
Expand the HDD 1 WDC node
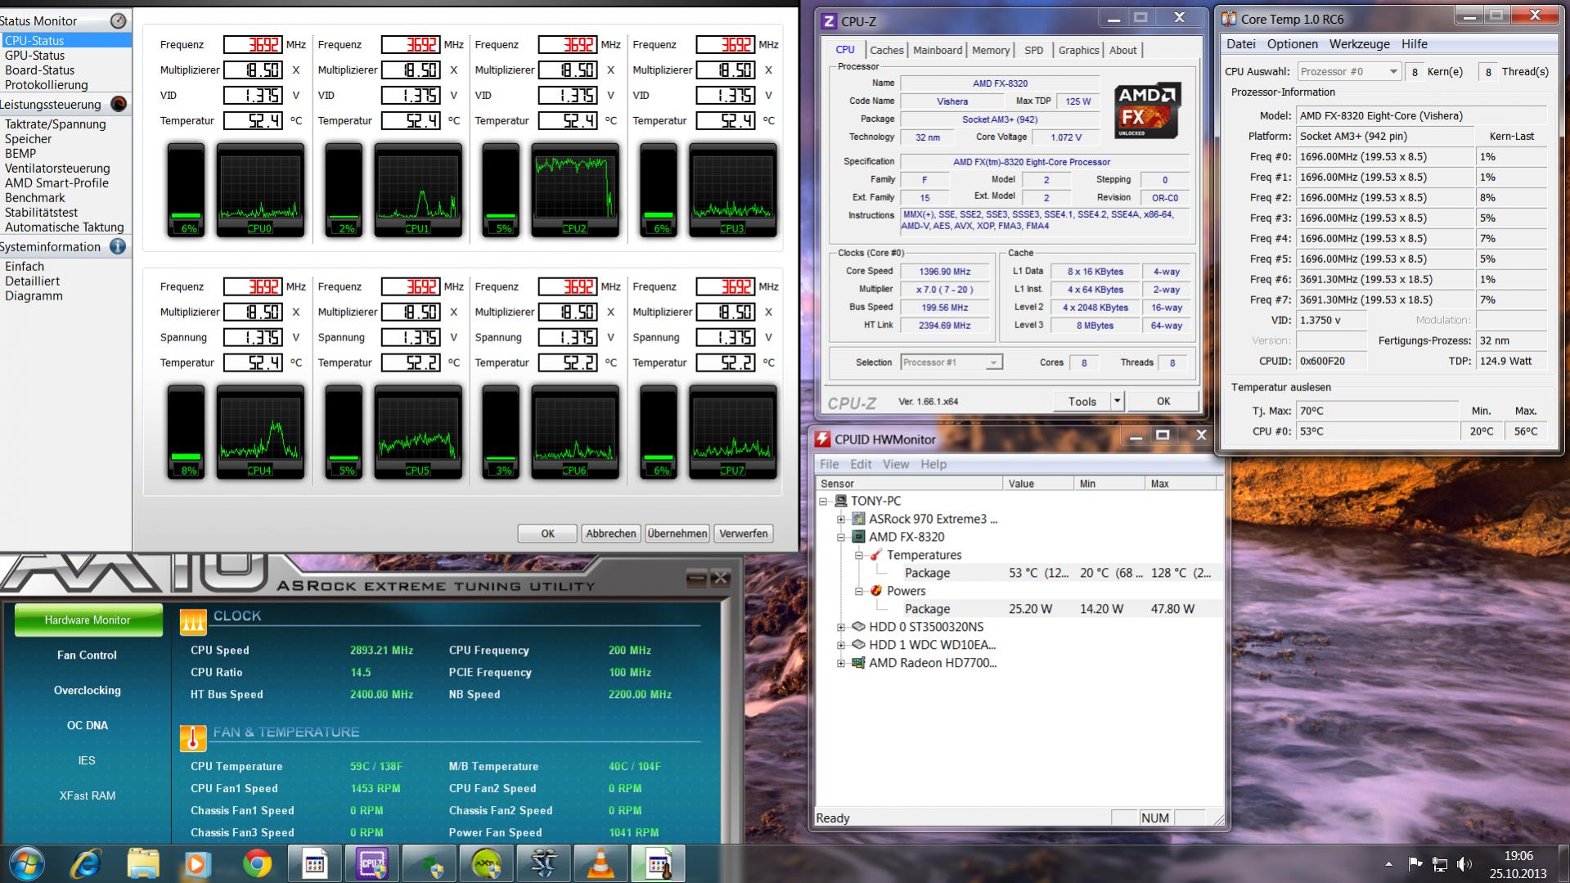point(840,645)
